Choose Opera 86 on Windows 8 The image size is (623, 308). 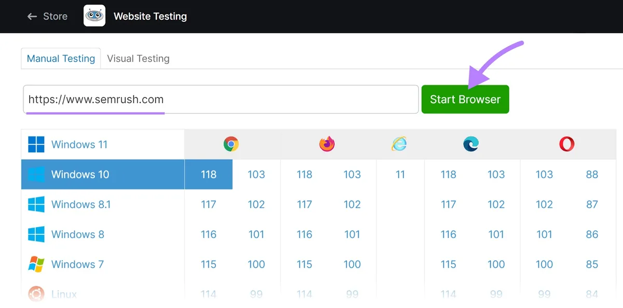click(x=592, y=234)
